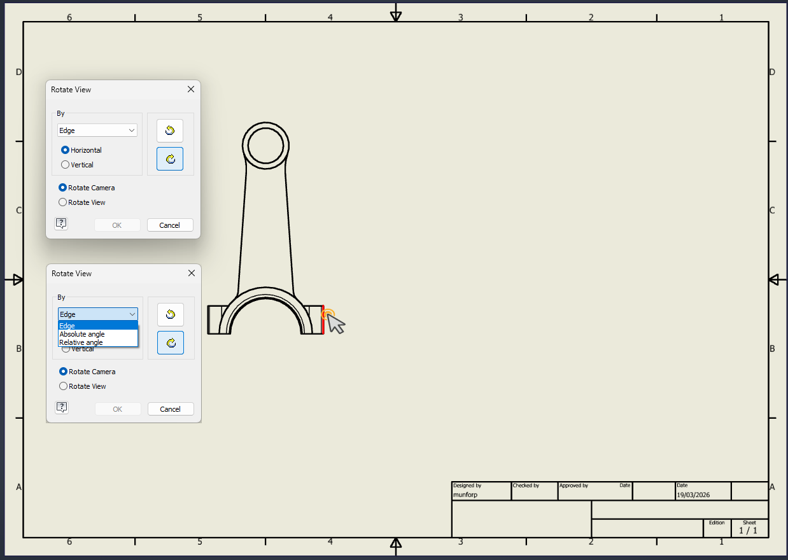Click counter-clockwise rotate icon in lower Rotate View dialog
Screen dimensions: 788x560
point(171,314)
